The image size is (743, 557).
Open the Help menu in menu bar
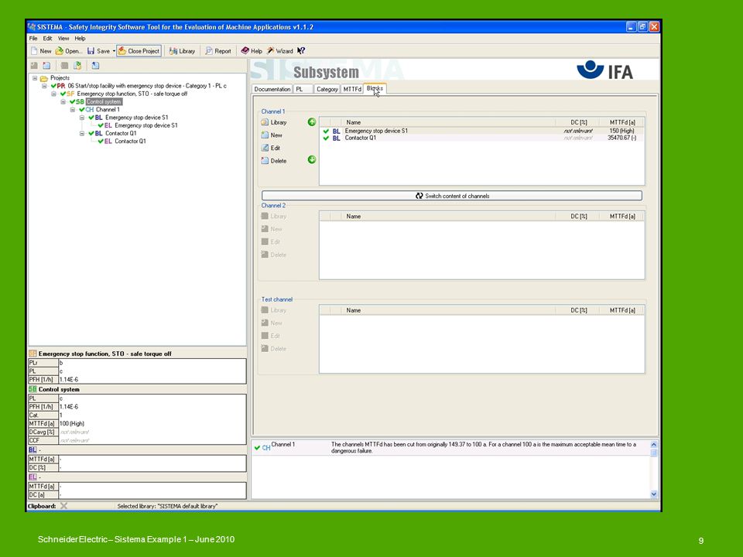click(80, 39)
